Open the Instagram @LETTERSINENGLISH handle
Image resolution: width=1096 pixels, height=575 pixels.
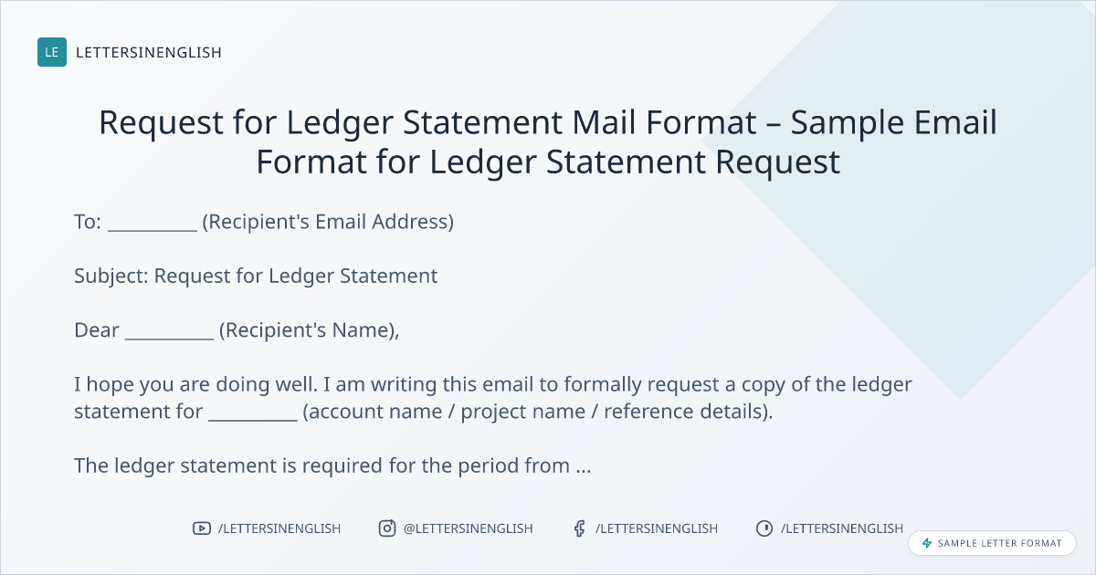pos(469,528)
